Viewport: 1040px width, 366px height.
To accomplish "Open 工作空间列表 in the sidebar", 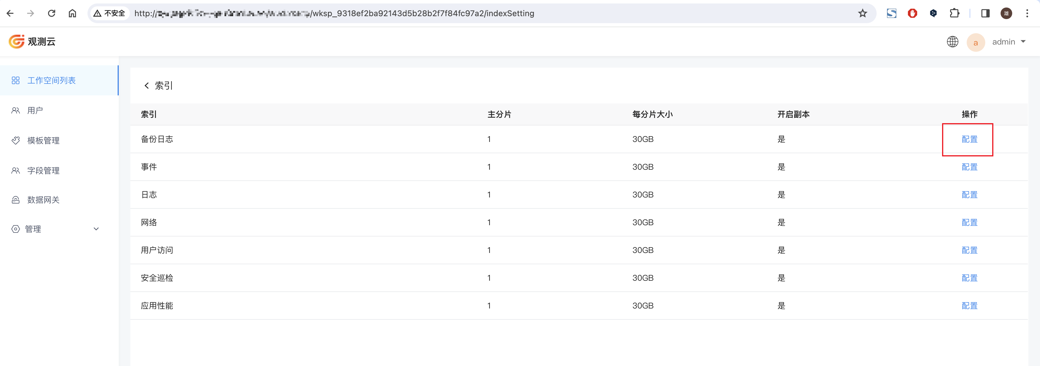I will [59, 81].
